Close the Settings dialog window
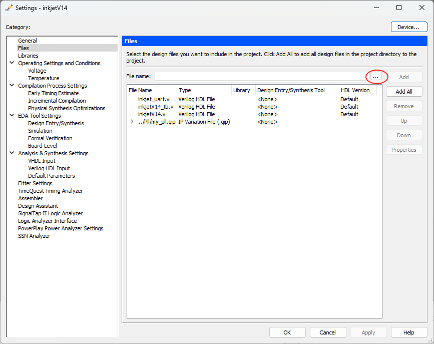This screenshot has height=344, width=434. coord(422,8)
